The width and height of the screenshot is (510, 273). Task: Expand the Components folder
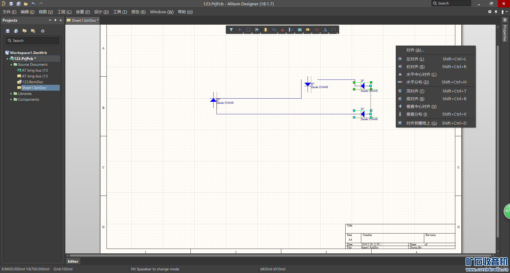click(11, 100)
